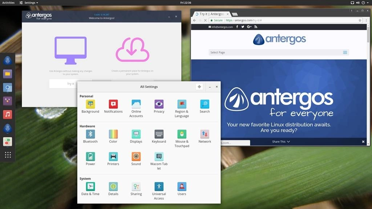The image size is (372, 209).
Task: Open Online Accounts settings
Action: click(x=136, y=109)
